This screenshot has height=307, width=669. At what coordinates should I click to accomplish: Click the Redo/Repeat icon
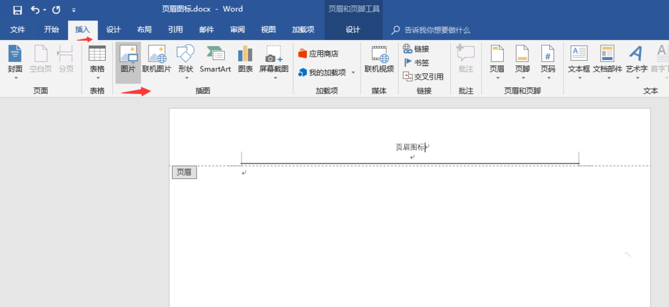tap(56, 10)
